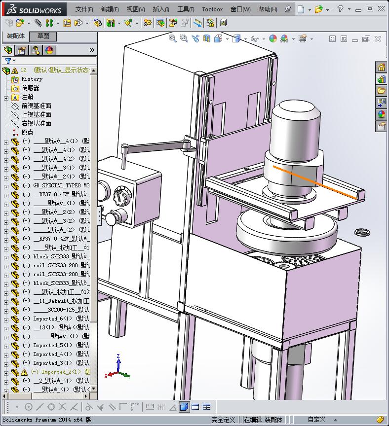Click the Show Hidden Components icon
This screenshot has height=426, width=389.
[x=97, y=23]
